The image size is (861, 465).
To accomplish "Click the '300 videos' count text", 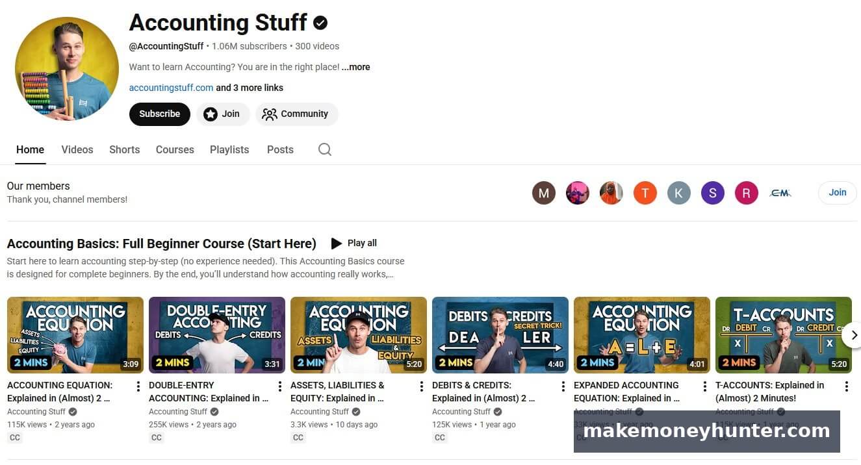I will click(317, 46).
